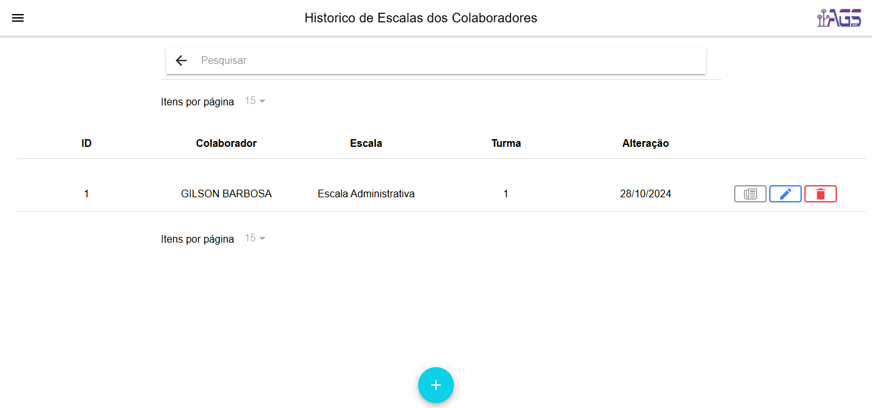Viewport: 872px width, 408px height.
Task: Sort by the Colaborador column header
Action: (x=226, y=143)
